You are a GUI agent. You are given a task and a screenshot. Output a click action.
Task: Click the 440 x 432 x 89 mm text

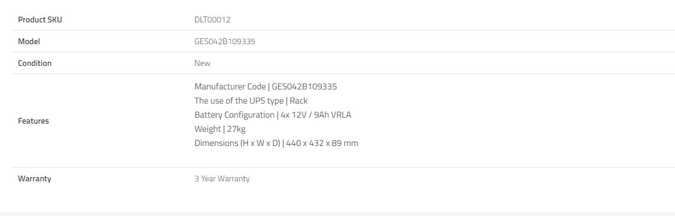[x=322, y=143]
